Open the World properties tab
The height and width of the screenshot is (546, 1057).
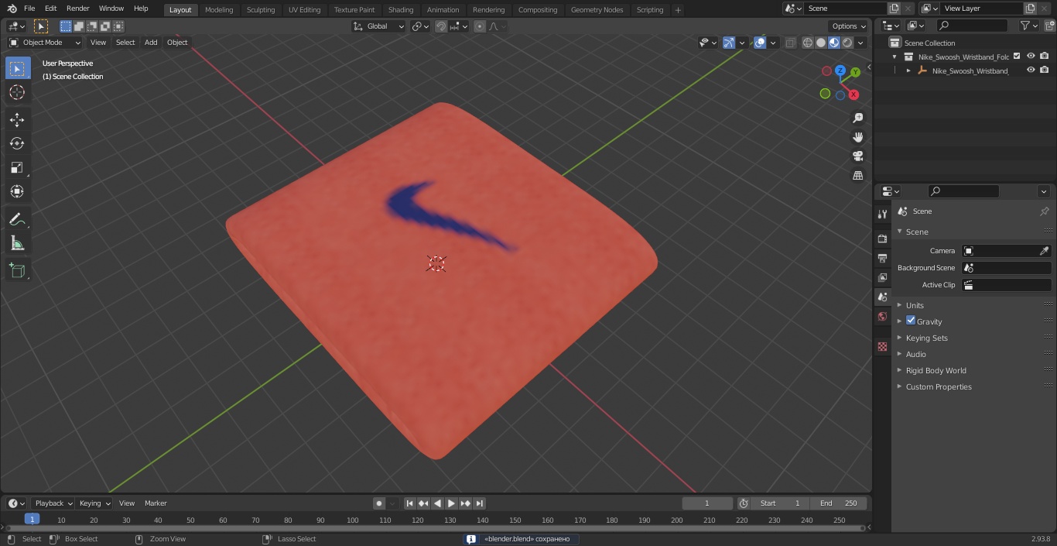point(882,316)
